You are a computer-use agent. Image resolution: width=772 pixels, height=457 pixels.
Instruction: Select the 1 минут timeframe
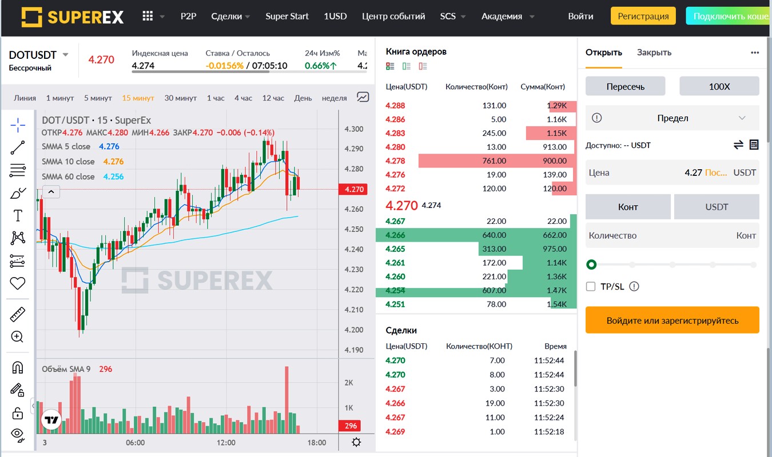[60, 98]
